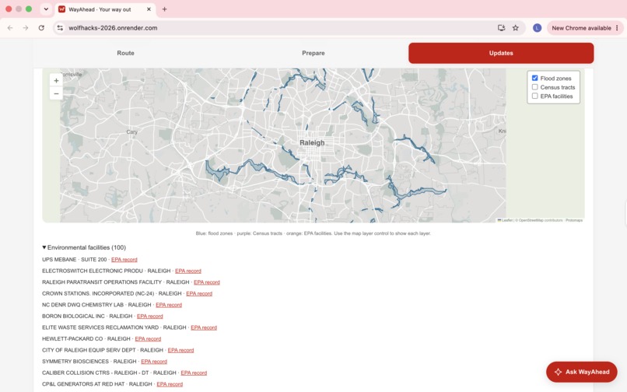The width and height of the screenshot is (627, 392).
Task: Click the HEWLETT-PACKARD CO facility name
Action: (72, 339)
